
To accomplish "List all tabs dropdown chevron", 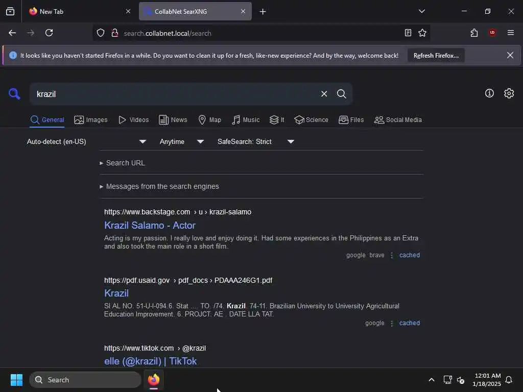I will pos(422,11).
